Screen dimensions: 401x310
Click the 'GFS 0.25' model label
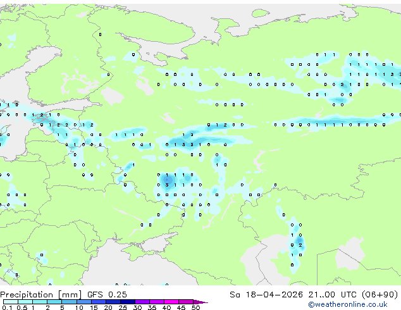(107, 295)
